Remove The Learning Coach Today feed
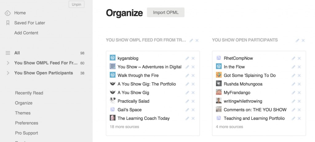 [193, 119]
